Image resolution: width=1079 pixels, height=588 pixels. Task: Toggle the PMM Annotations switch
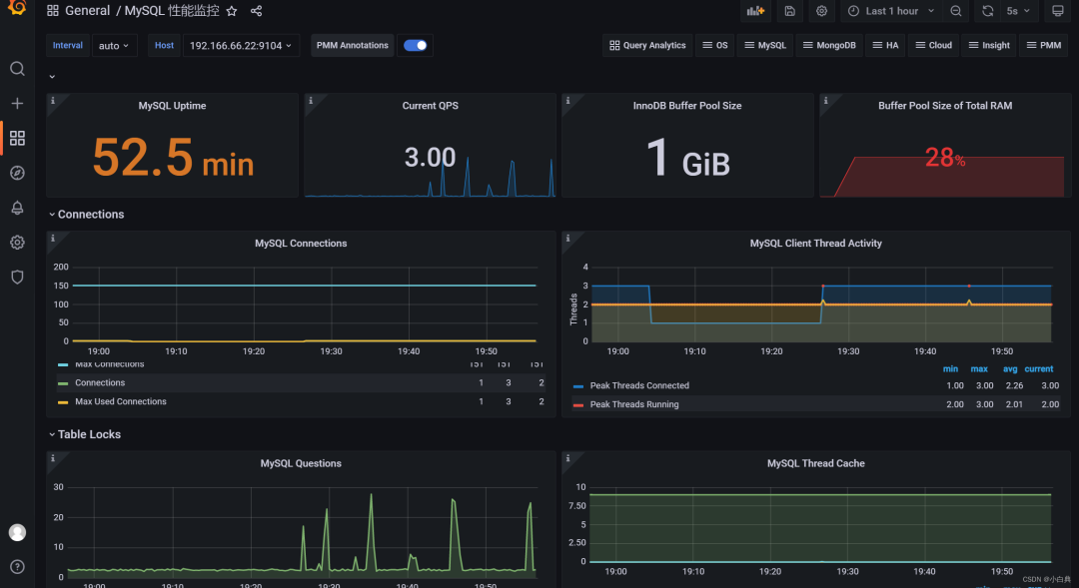[415, 45]
